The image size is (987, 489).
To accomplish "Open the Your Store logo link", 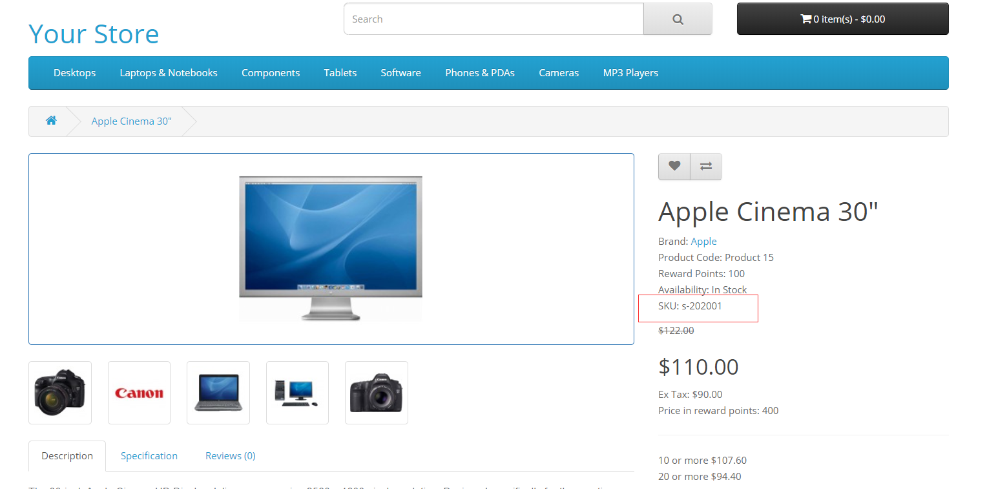I will tap(94, 34).
